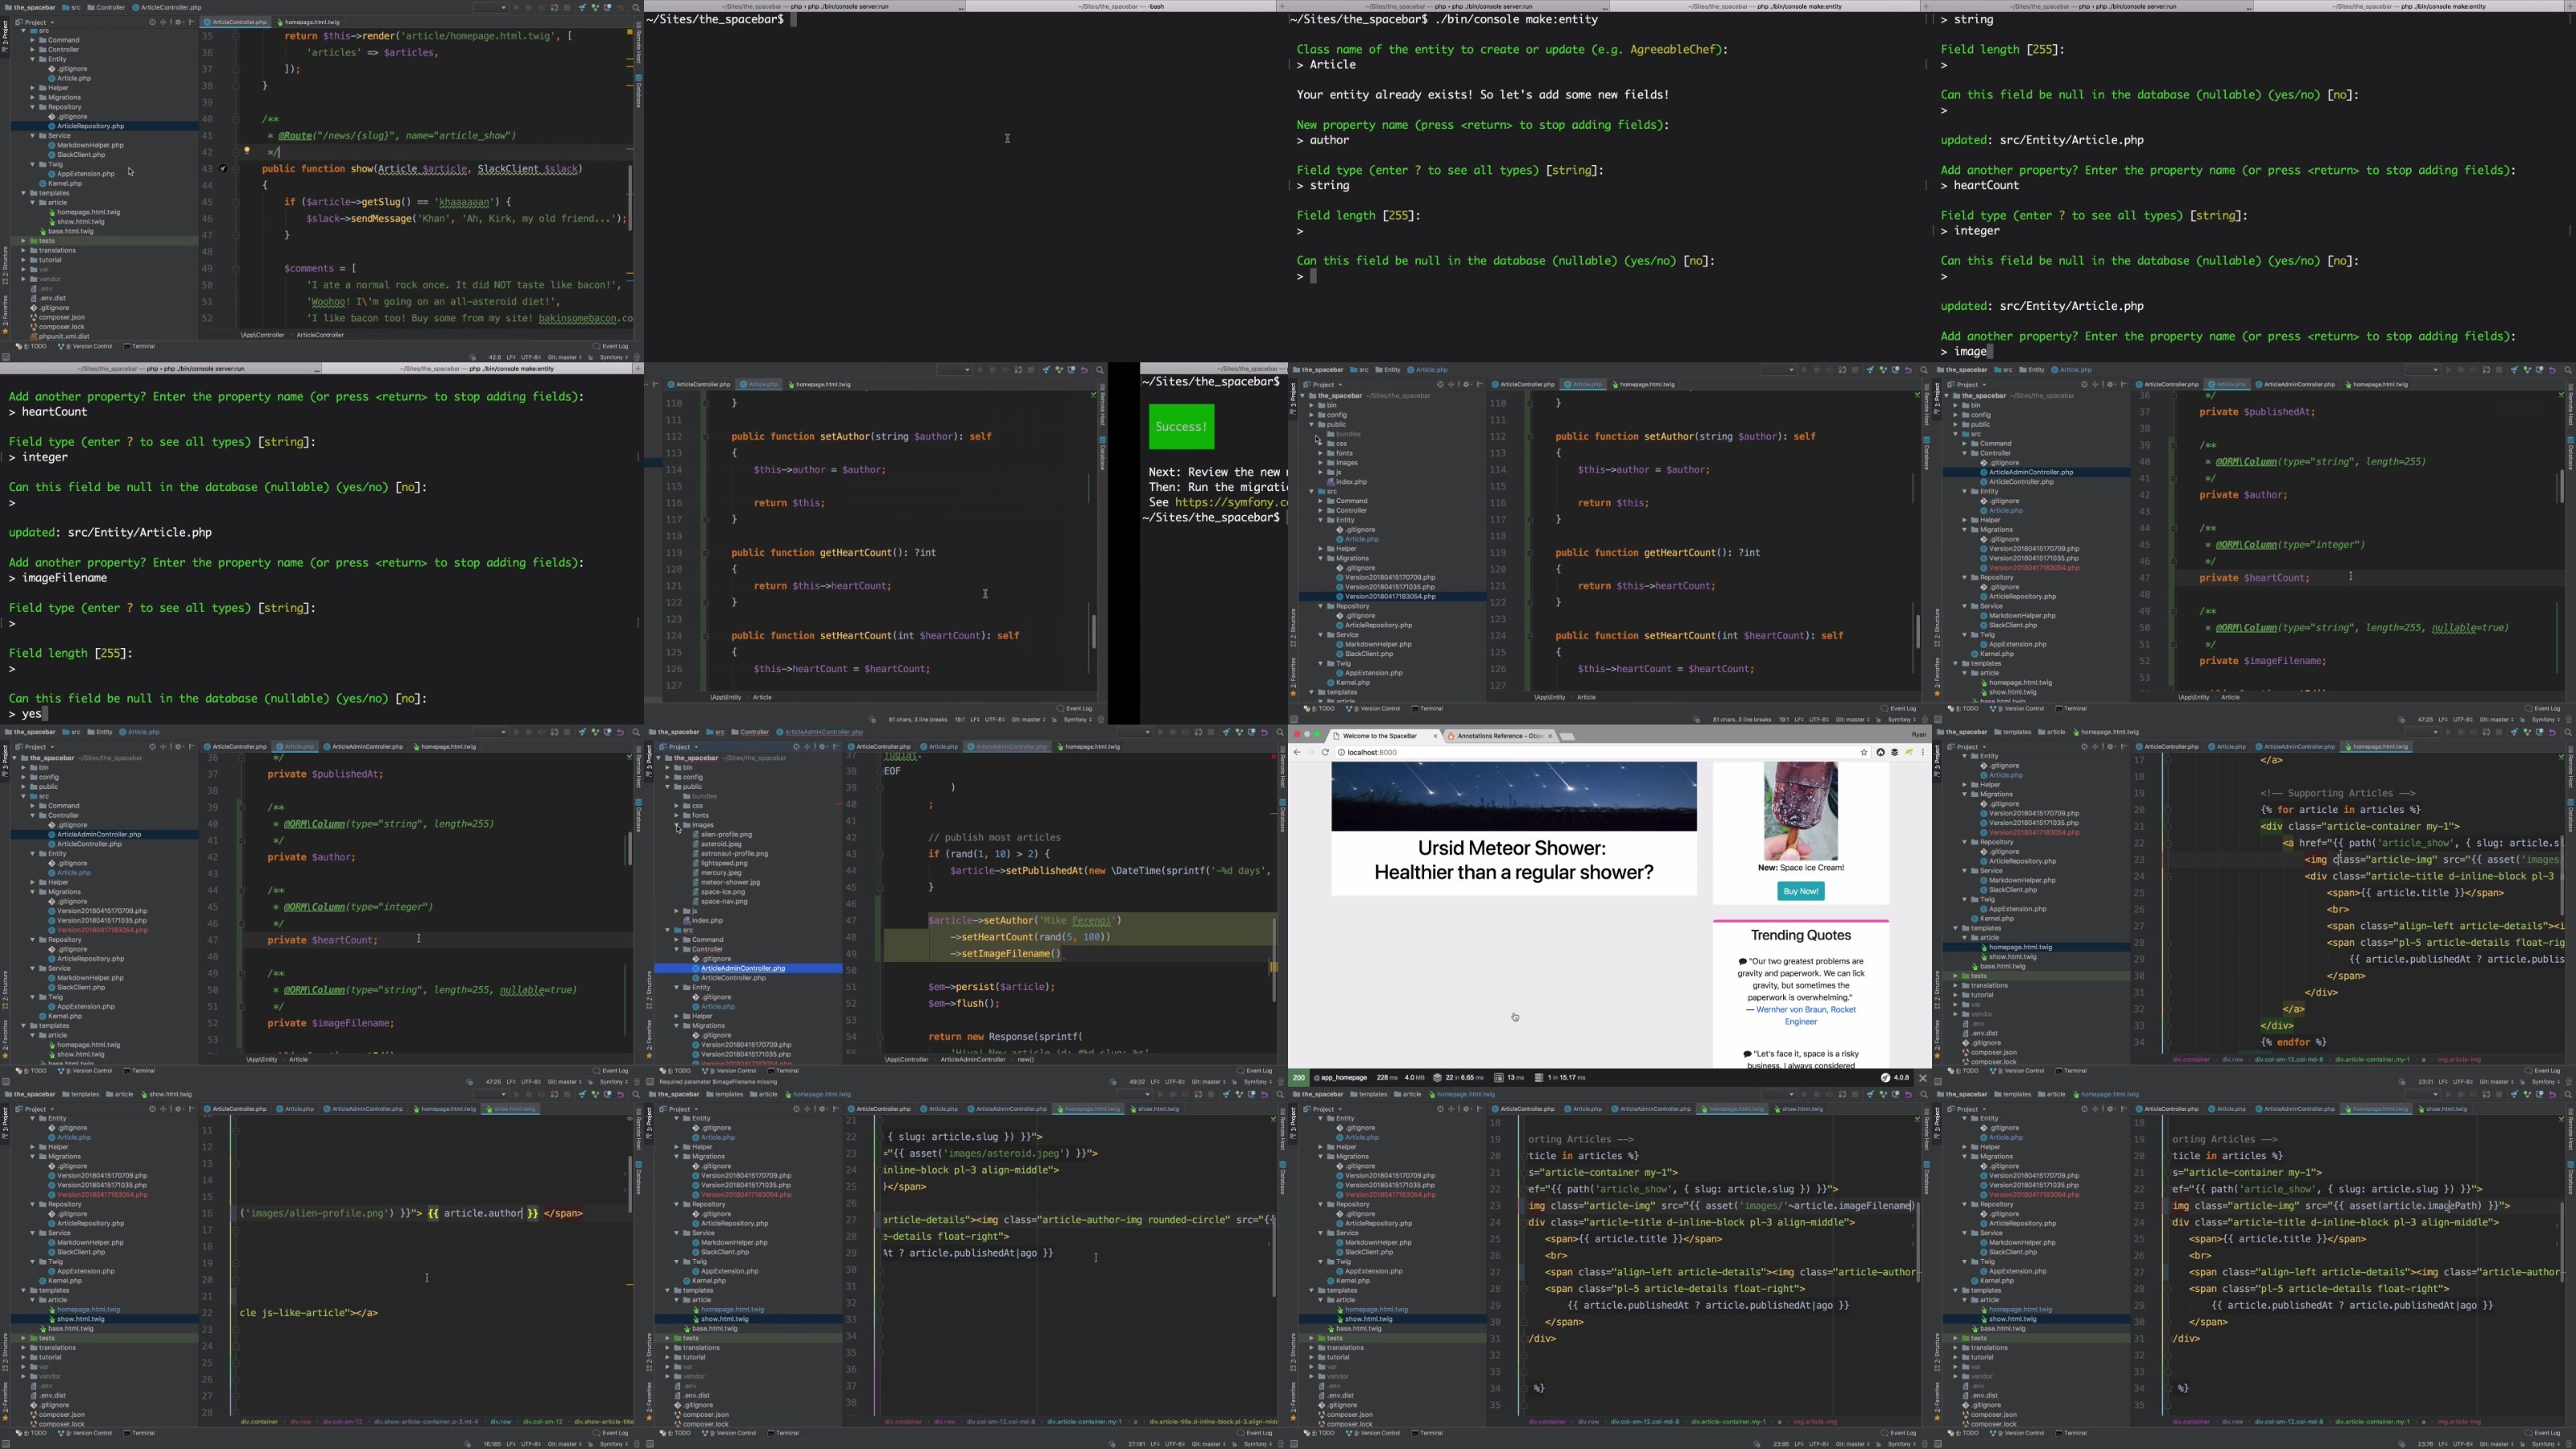Click Collapse All icon in show() function Project panel
Viewport: 2576px width, 1449px height.
(165, 21)
